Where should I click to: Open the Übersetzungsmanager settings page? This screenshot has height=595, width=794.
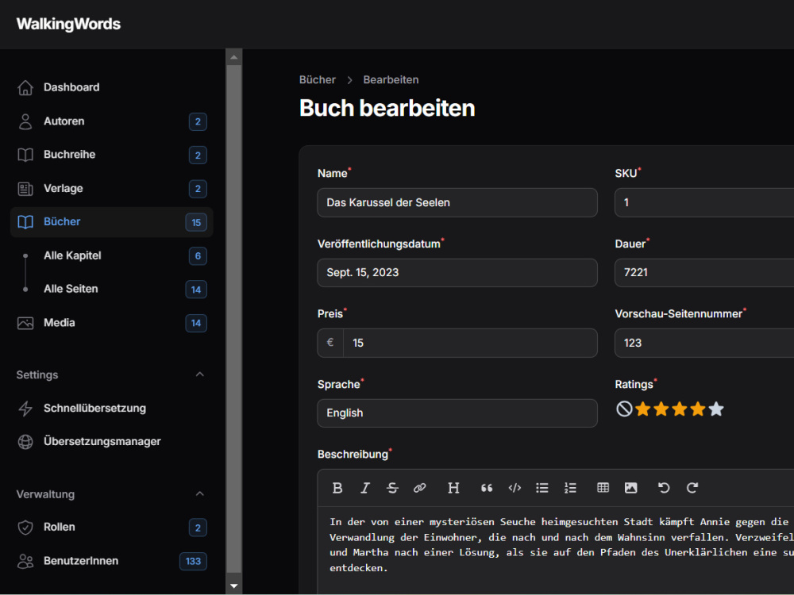111,442
